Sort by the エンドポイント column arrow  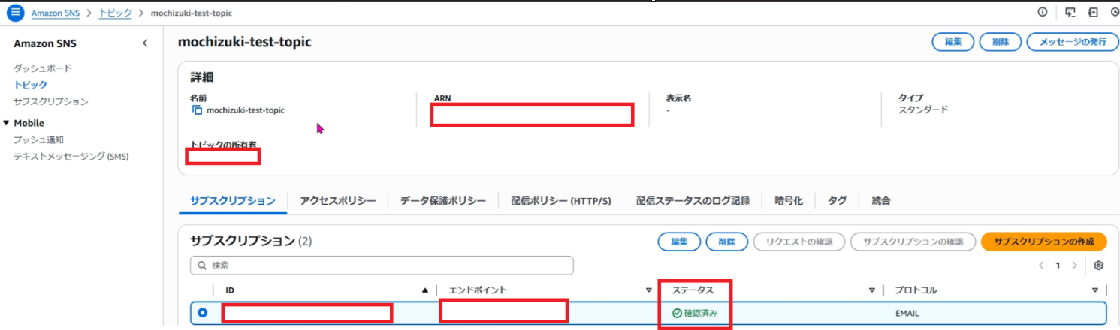pyautogui.click(x=648, y=289)
